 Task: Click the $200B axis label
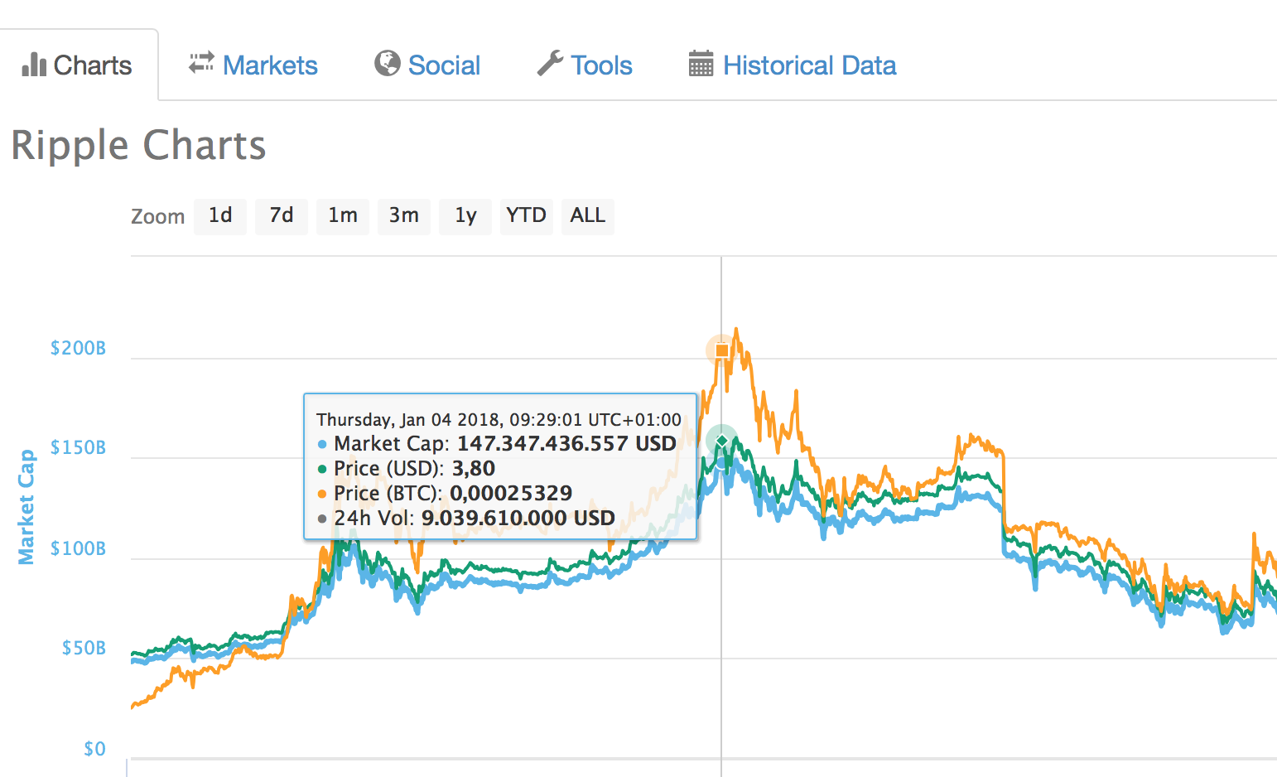(78, 348)
